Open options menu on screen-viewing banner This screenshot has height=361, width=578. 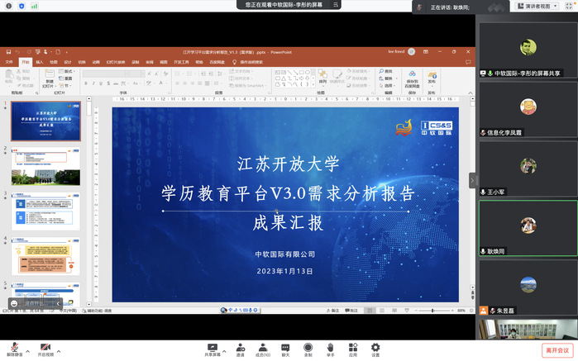(336, 5)
